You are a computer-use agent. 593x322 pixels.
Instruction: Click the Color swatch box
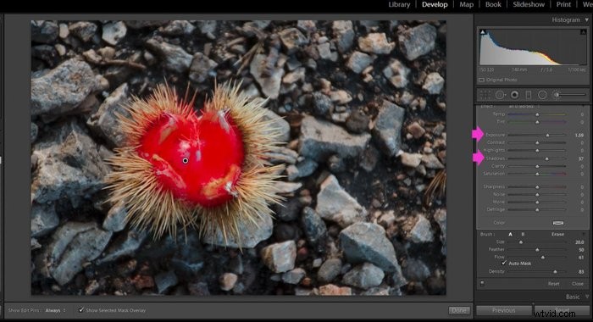(x=558, y=223)
